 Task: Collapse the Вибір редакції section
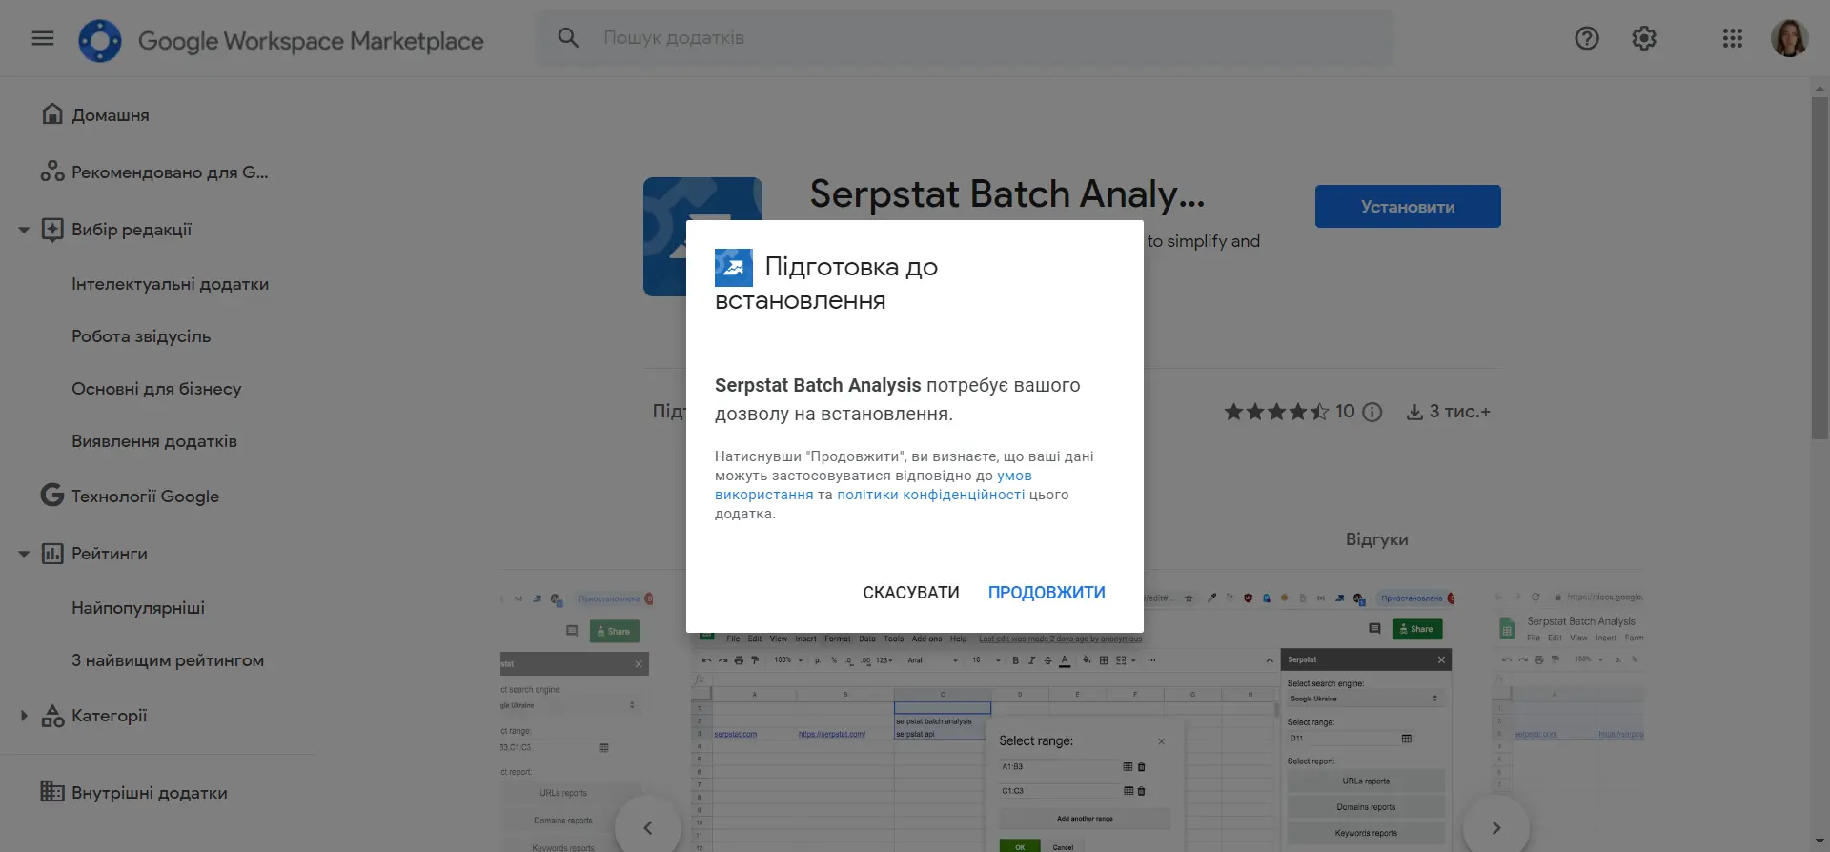(x=24, y=230)
